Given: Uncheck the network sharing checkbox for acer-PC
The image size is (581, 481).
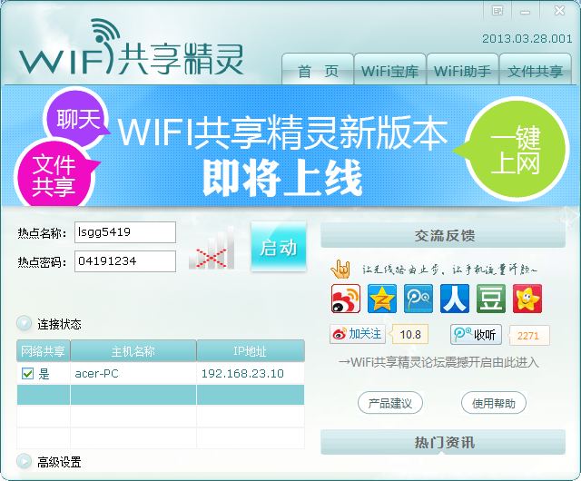Looking at the screenshot, I should point(28,373).
